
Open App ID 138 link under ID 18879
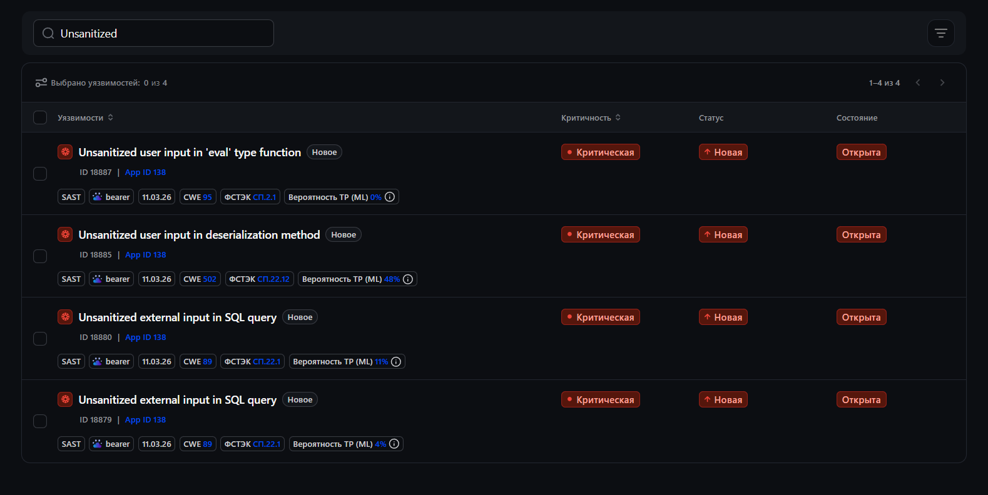pos(146,420)
